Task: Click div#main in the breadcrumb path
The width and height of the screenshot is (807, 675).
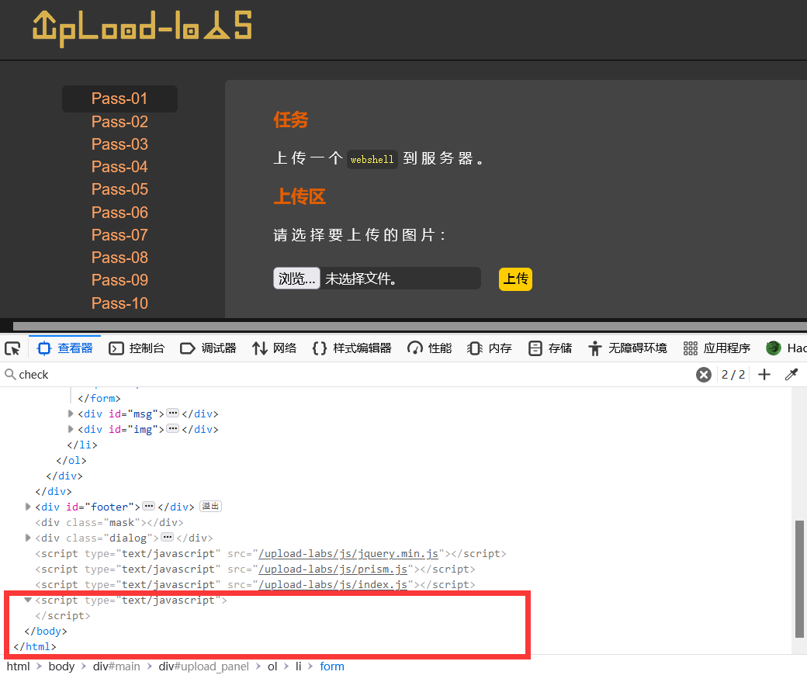Action: pyautogui.click(x=116, y=666)
